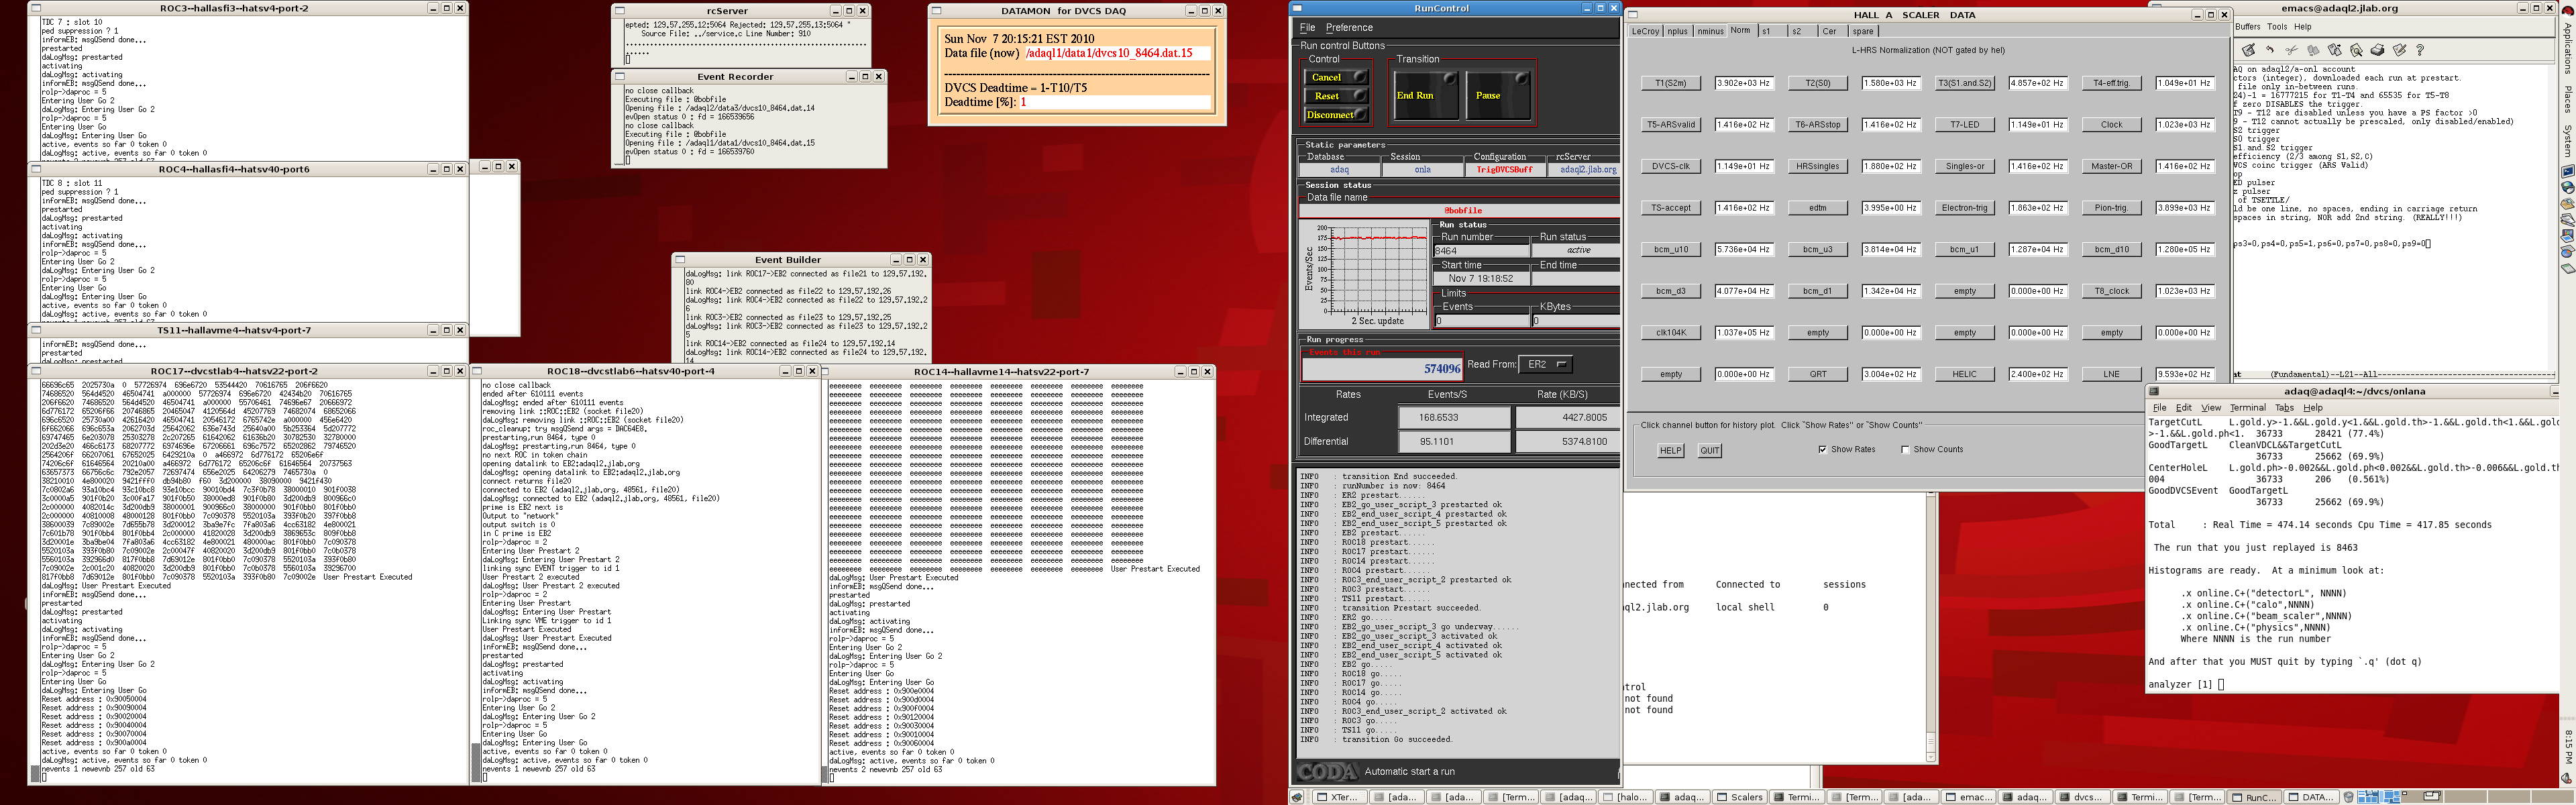This screenshot has width=2576, height=805.
Task: Open the Tabs menu in onlana terminal
Action: click(2284, 408)
